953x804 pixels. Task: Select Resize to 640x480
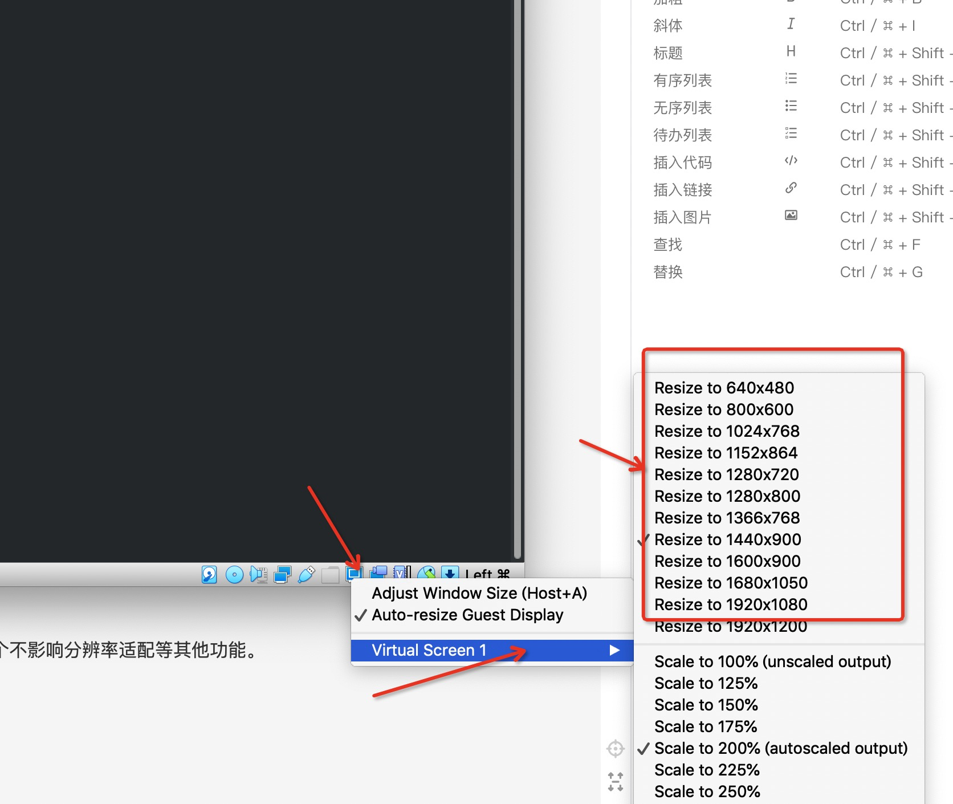click(x=779, y=388)
